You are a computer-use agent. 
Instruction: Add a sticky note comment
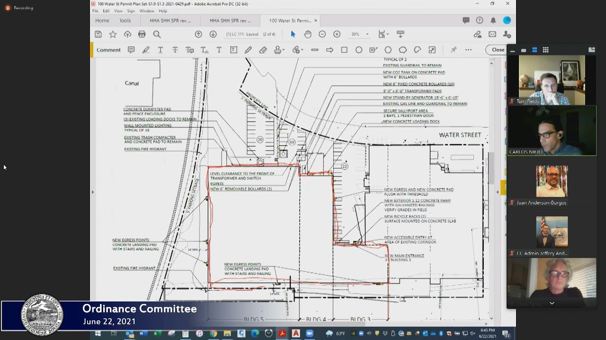pos(131,50)
